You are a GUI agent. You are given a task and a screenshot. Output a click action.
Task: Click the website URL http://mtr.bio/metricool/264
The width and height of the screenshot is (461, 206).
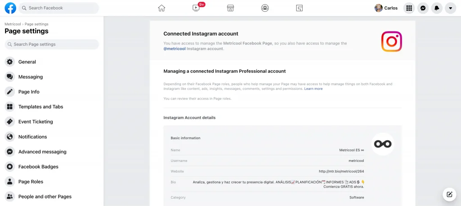pos(341,171)
